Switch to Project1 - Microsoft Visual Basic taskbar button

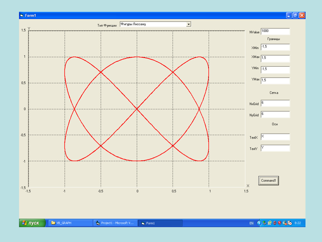(x=115, y=223)
